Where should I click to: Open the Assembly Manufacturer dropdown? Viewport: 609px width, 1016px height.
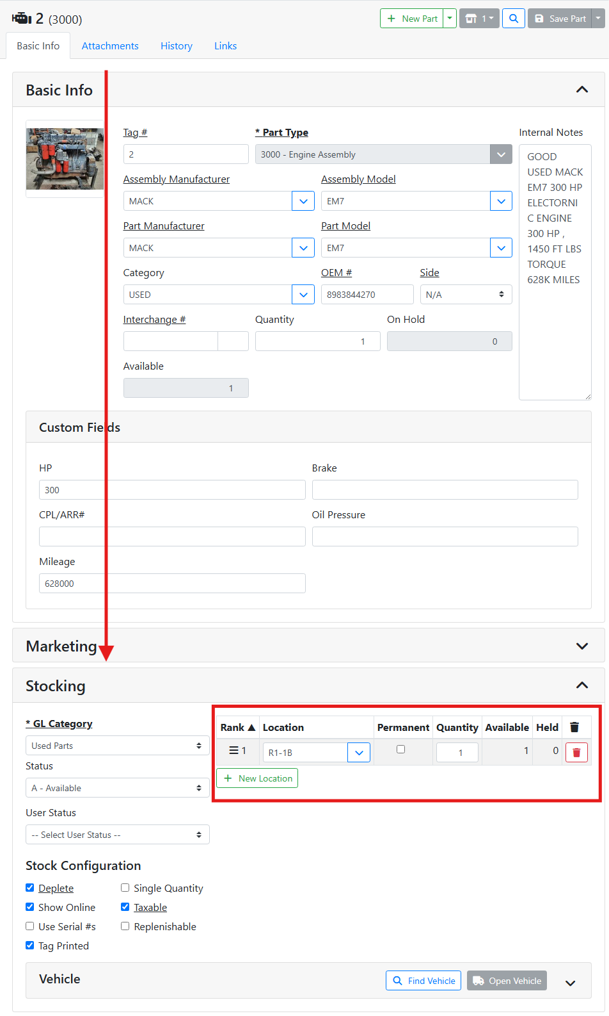pos(303,201)
